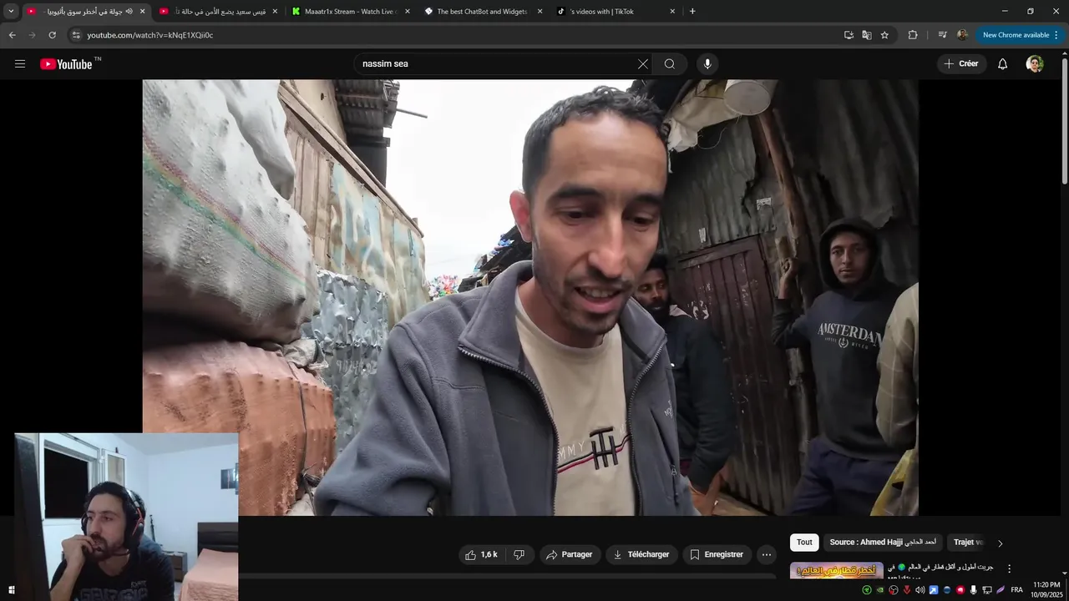
Task: Switch to Maaatr1x Stream tab
Action: tap(349, 12)
